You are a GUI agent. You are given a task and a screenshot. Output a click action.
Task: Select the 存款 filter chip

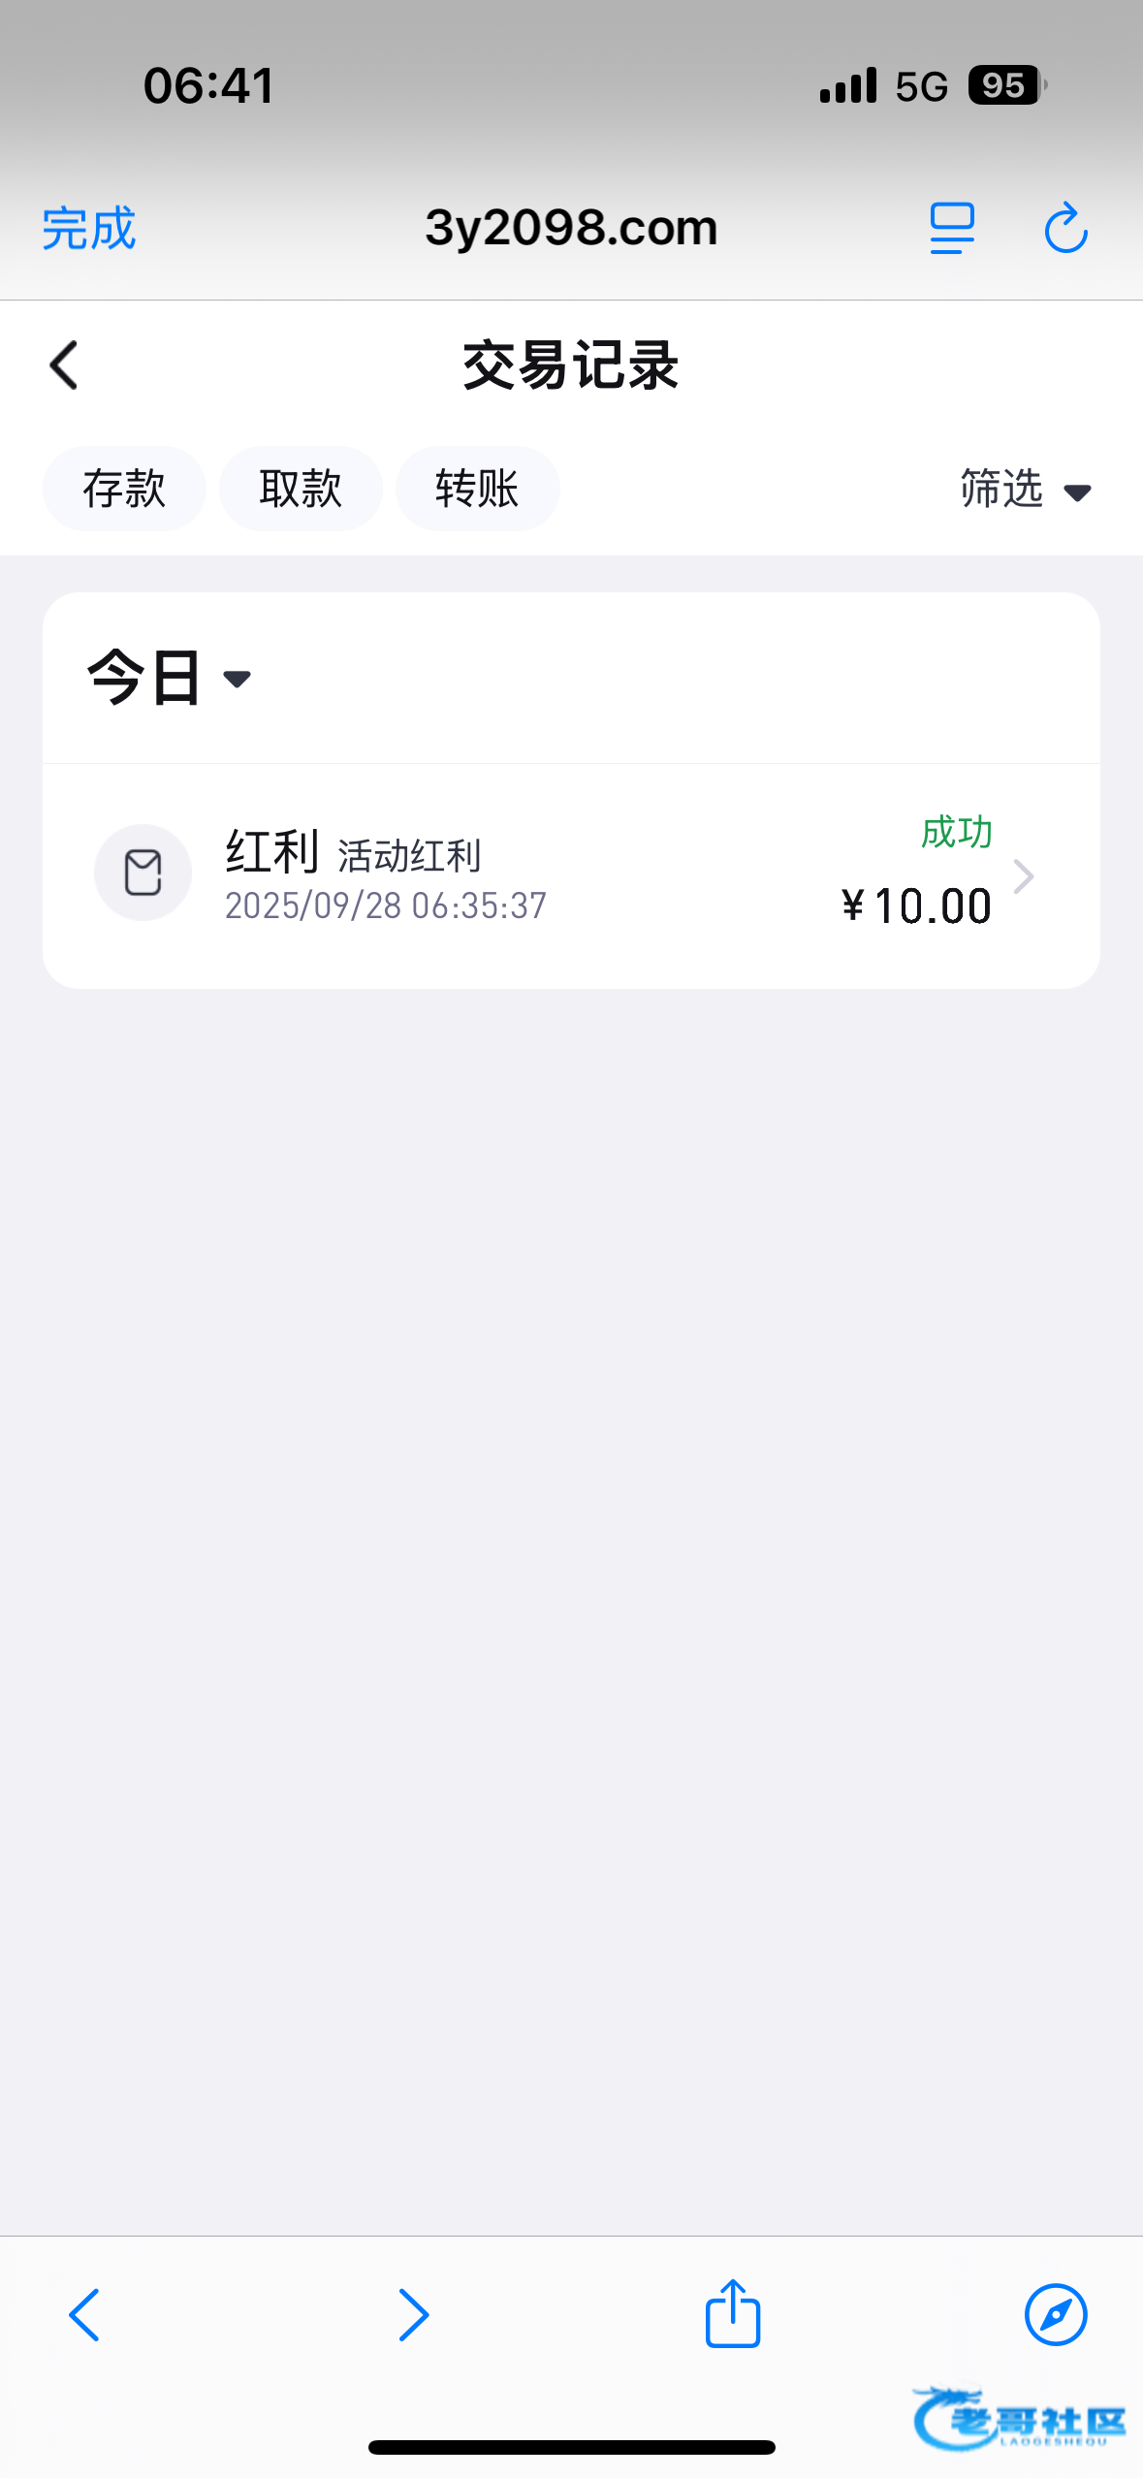pos(124,489)
